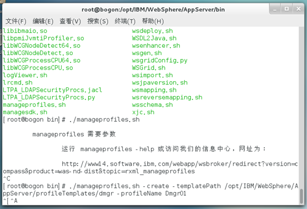The image size is (307, 209).
Task: Click the ^C interrupt line
Action: (x=7, y=178)
